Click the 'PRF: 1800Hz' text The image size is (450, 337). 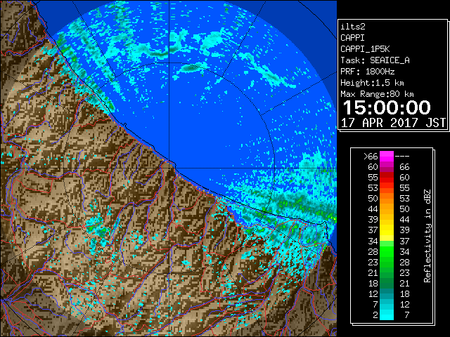click(368, 72)
